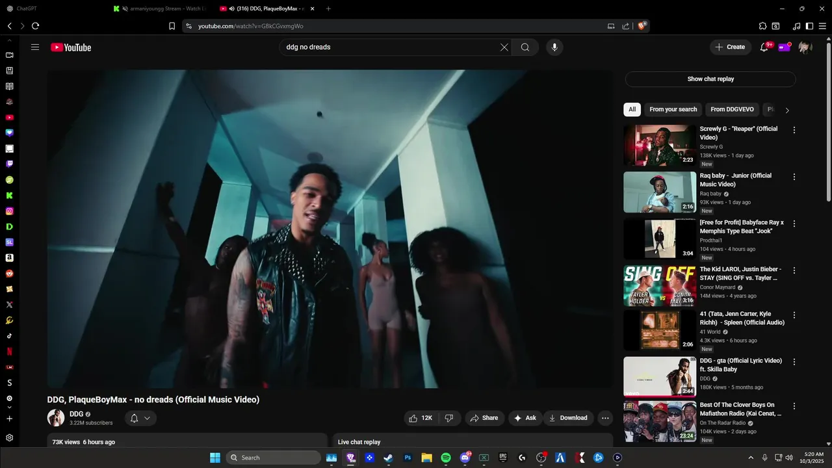Toggle the browser sidebar panel
The image size is (832, 468).
tap(809, 26)
